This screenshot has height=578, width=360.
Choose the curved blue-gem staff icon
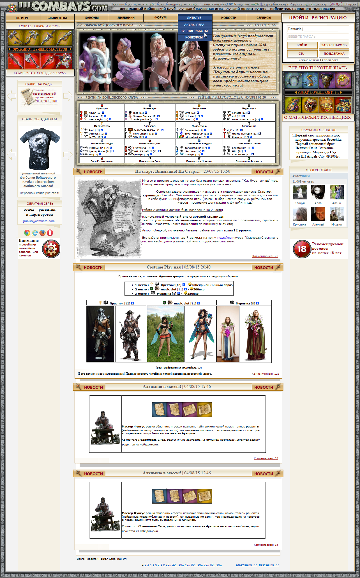tap(64, 38)
